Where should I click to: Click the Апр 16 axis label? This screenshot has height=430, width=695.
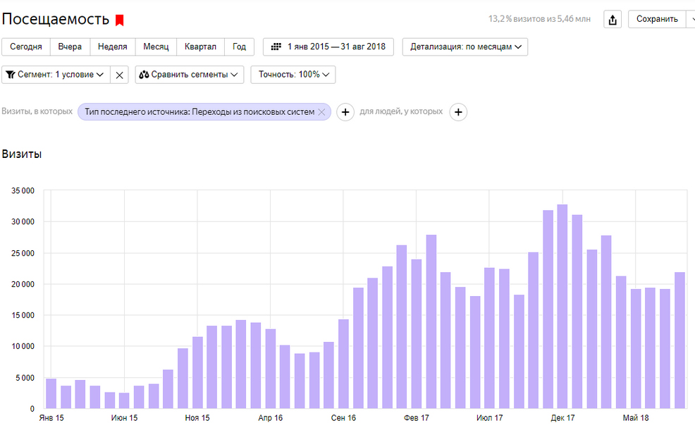(x=271, y=418)
